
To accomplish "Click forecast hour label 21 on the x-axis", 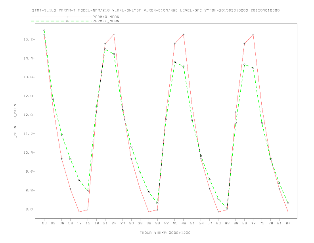I will coord(105,223).
